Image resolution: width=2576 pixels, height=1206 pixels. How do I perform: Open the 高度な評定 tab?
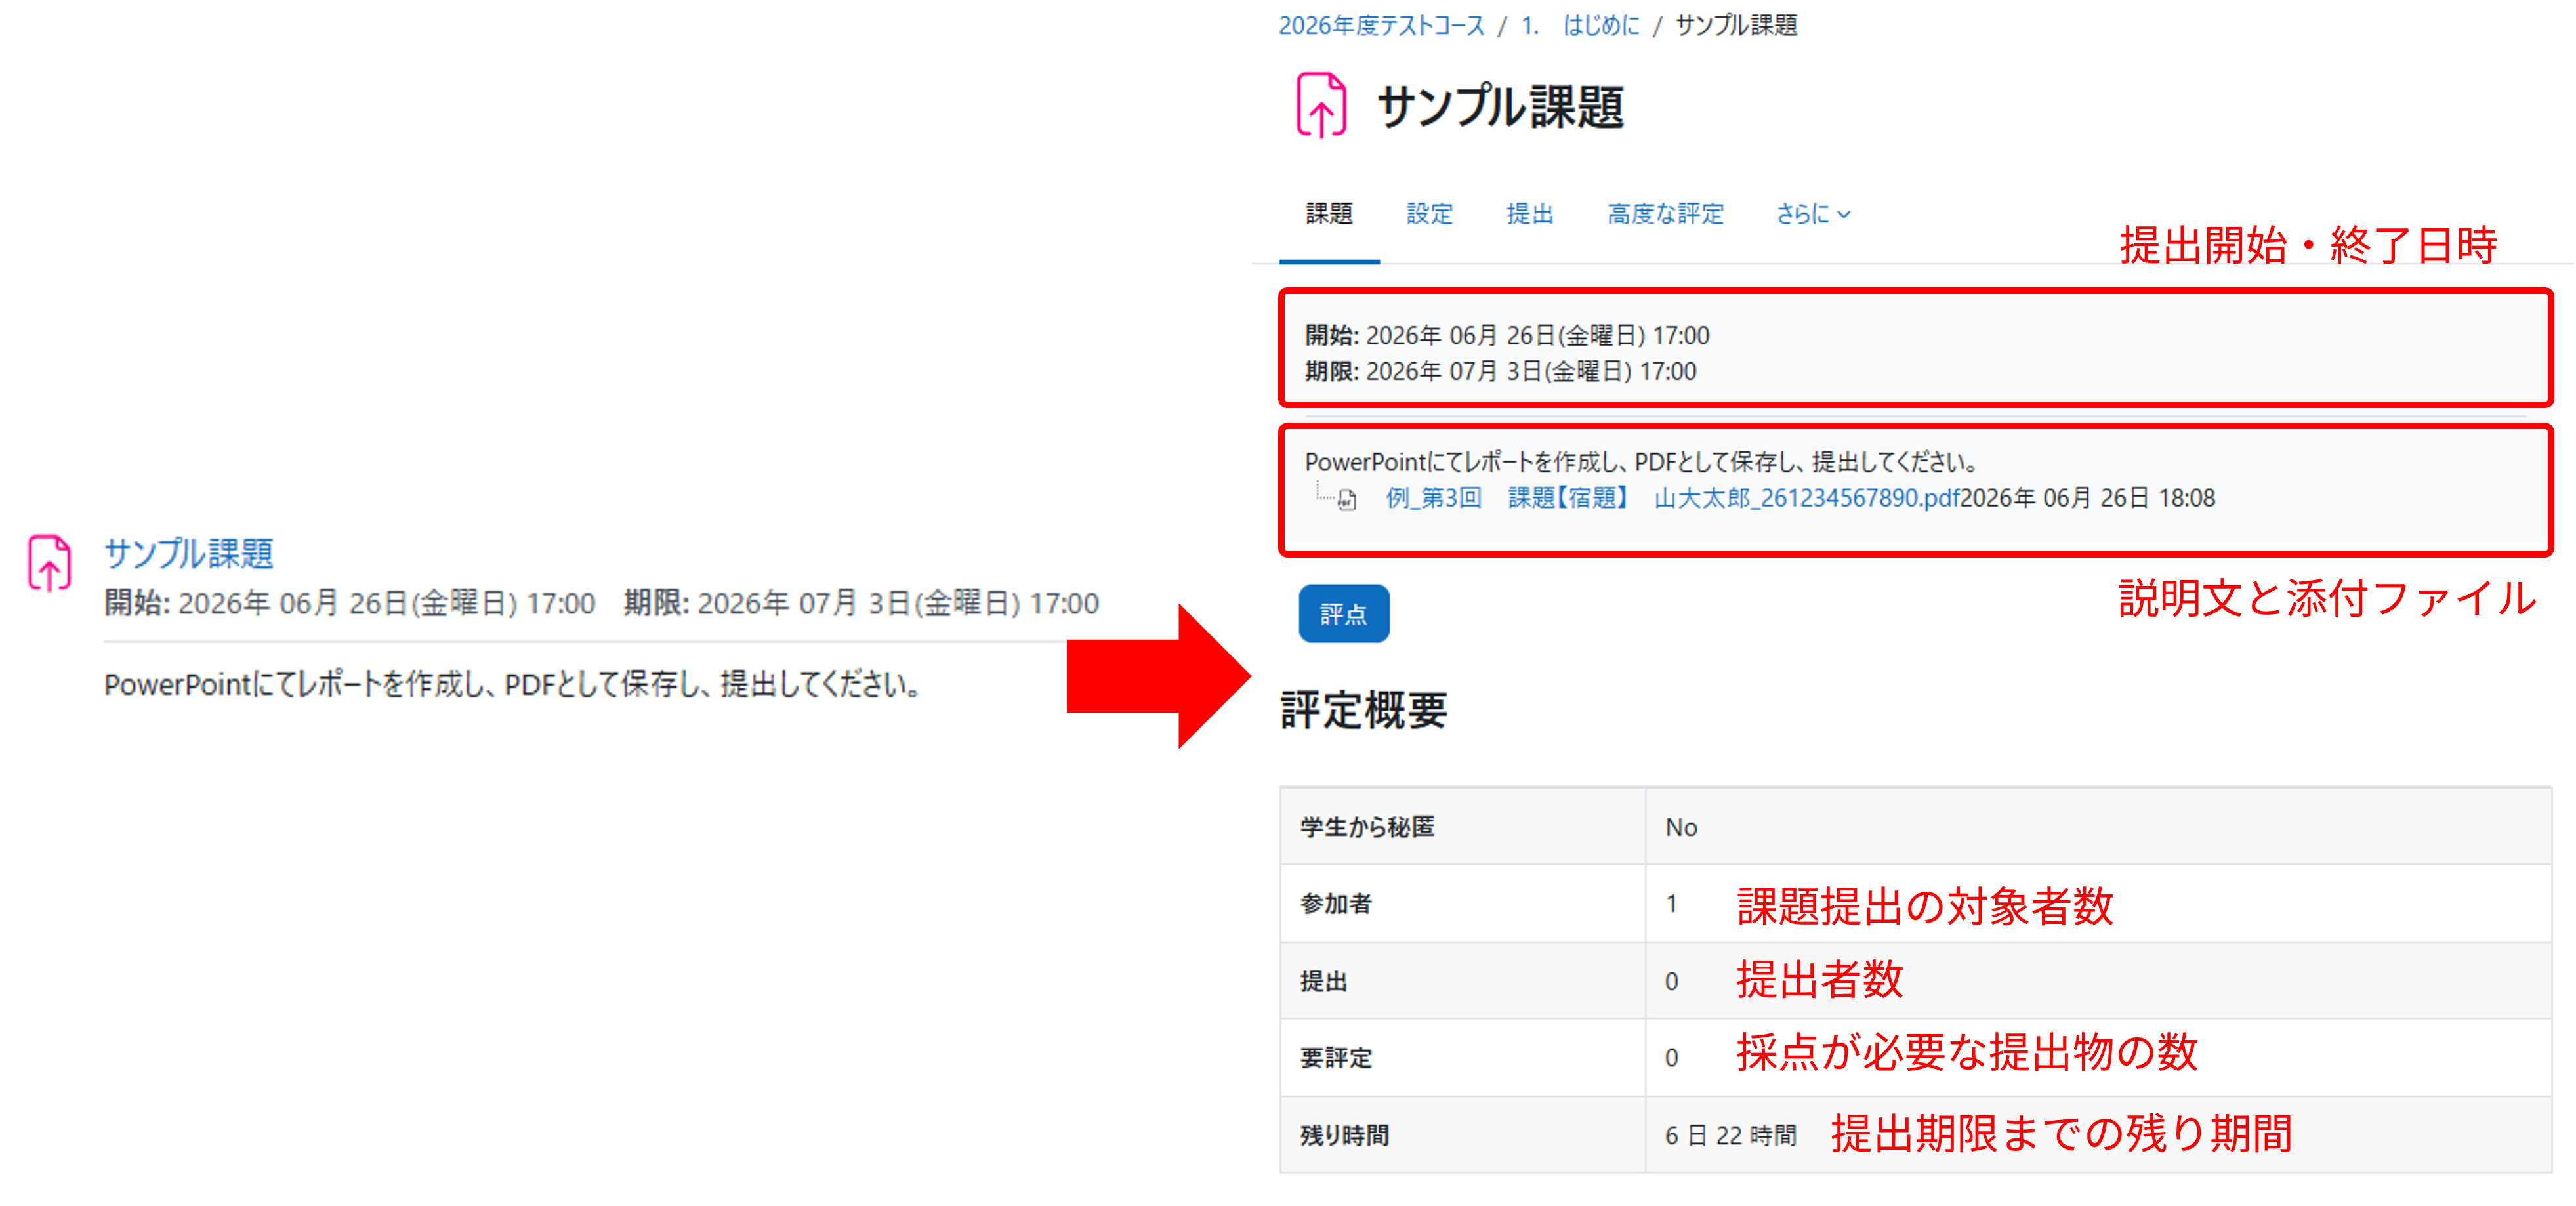point(1665,214)
